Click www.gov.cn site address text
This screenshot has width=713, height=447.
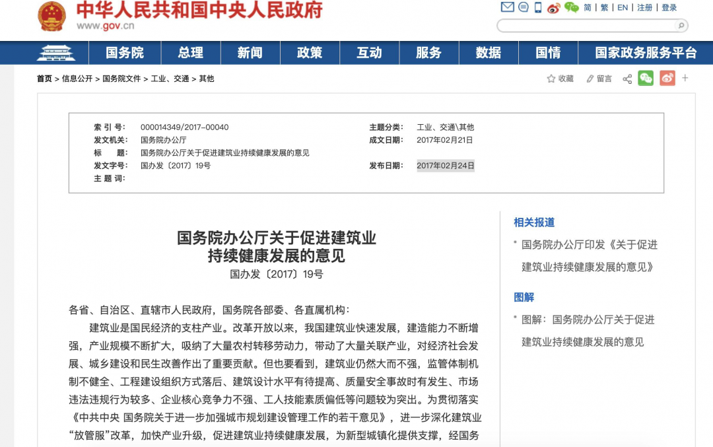click(105, 26)
